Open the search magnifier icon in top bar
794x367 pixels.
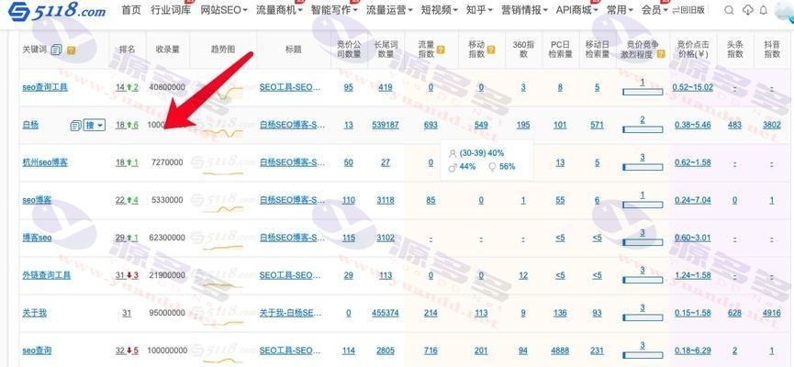(x=729, y=10)
